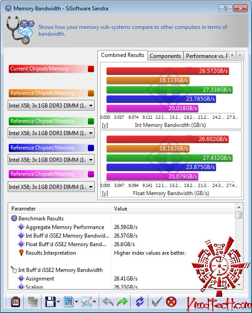Go forward with the green arrow
The width and height of the screenshot is (252, 313).
[122, 302]
